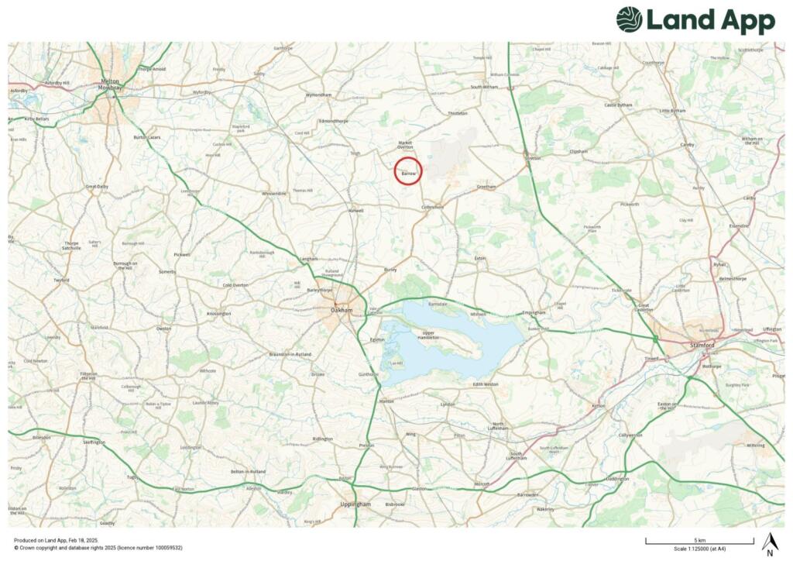Screen dimensions: 793x561
Task: Click the Land App logo icon
Action: 629,19
